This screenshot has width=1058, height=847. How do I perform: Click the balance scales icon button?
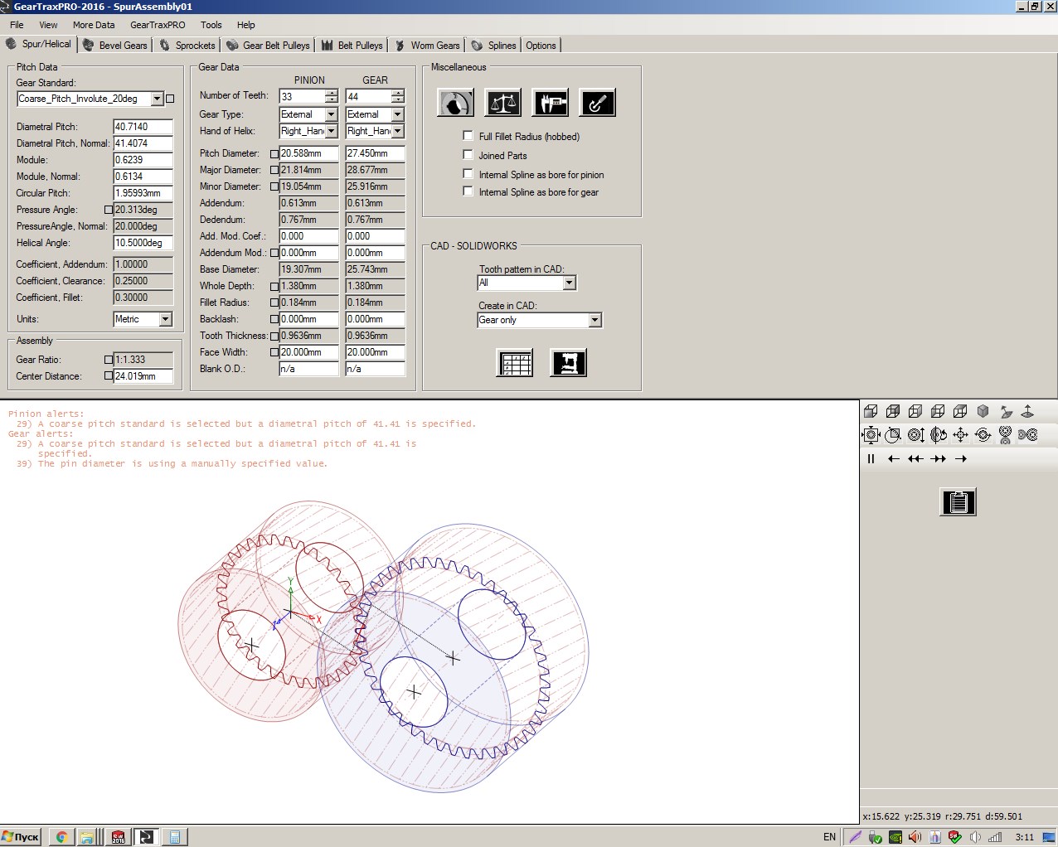(502, 103)
